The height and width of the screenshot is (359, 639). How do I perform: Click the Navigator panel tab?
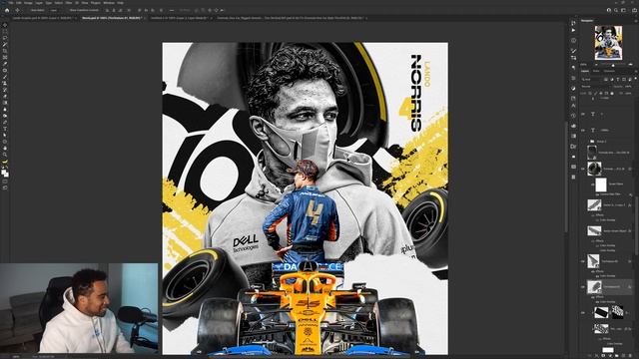(587, 20)
